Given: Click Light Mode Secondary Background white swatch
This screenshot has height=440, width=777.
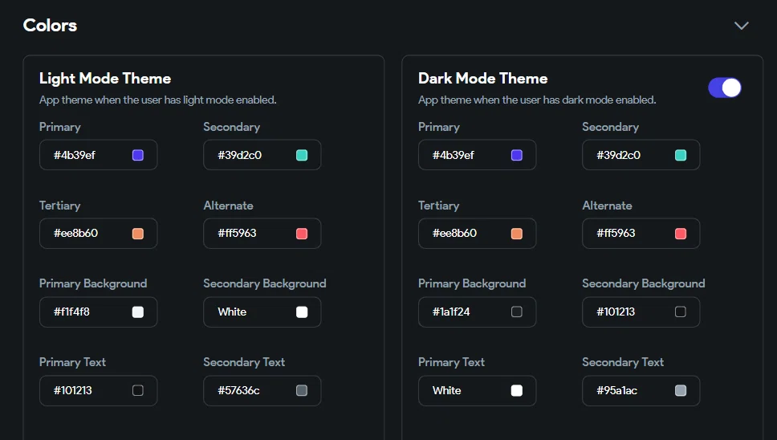Looking at the screenshot, I should 302,312.
